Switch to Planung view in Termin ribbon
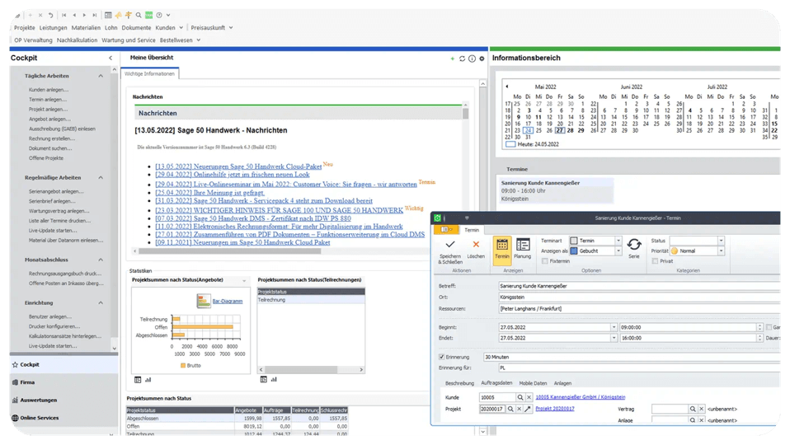The height and width of the screenshot is (445, 790). pyautogui.click(x=523, y=249)
